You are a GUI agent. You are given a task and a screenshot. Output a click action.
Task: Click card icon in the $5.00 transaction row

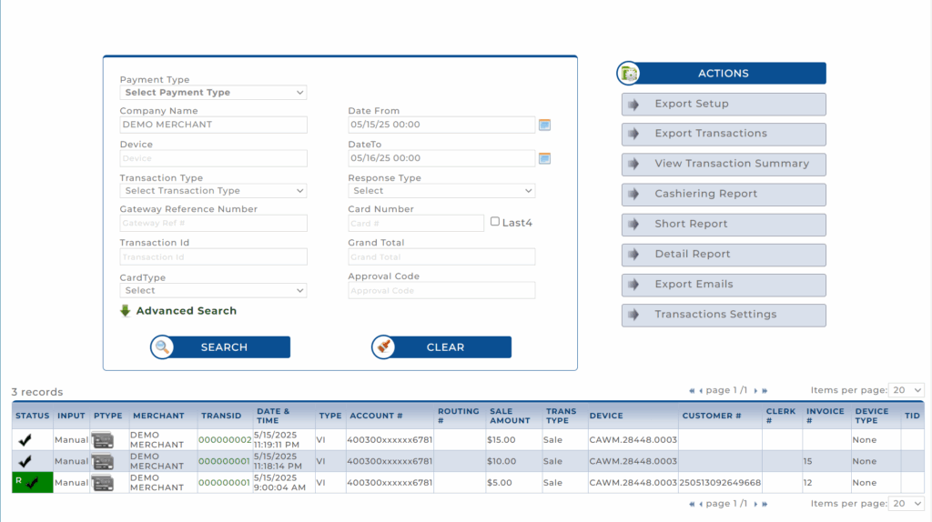coord(102,483)
